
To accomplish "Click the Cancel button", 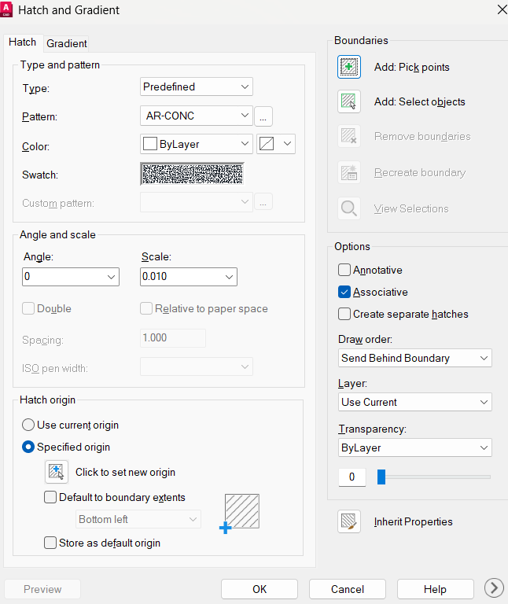I will 348,589.
